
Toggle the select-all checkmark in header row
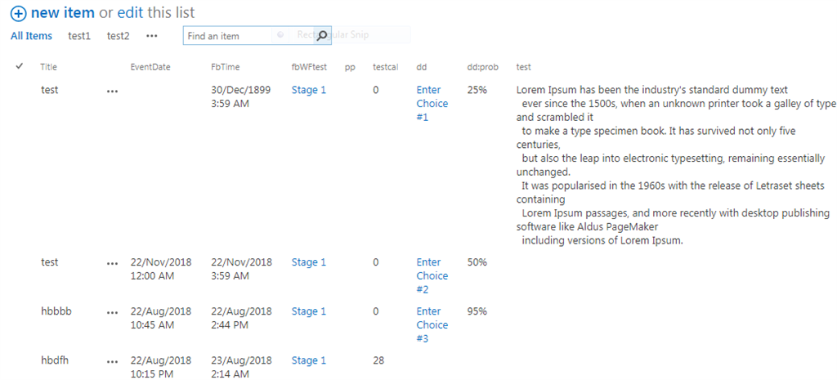(x=20, y=66)
